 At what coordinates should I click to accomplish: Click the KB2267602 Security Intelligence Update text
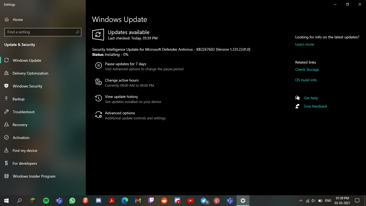[x=171, y=49]
